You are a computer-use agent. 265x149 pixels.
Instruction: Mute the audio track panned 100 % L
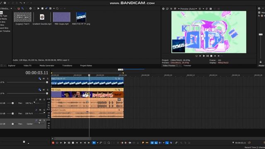pos(40,100)
